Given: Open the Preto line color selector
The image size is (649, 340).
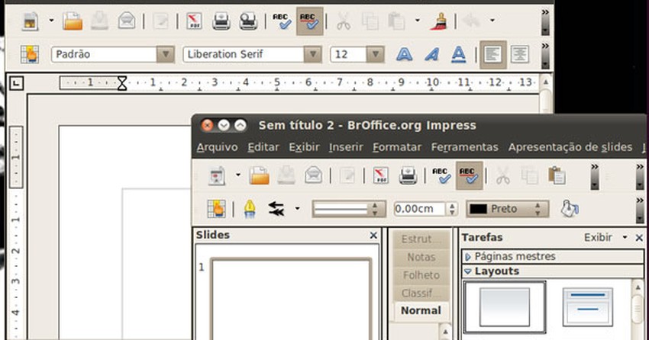Looking at the screenshot, I should pos(508,208).
